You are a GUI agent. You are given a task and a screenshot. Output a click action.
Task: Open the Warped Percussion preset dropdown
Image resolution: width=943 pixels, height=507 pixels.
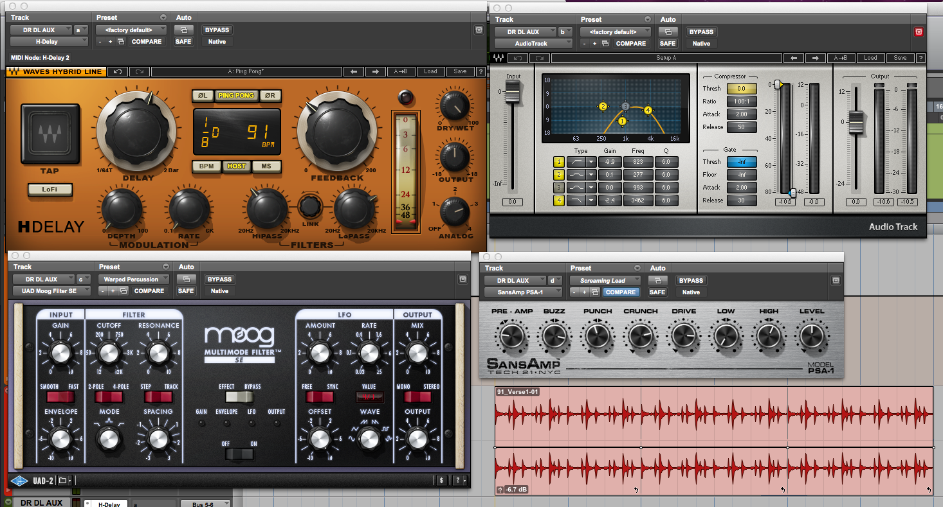(x=133, y=280)
